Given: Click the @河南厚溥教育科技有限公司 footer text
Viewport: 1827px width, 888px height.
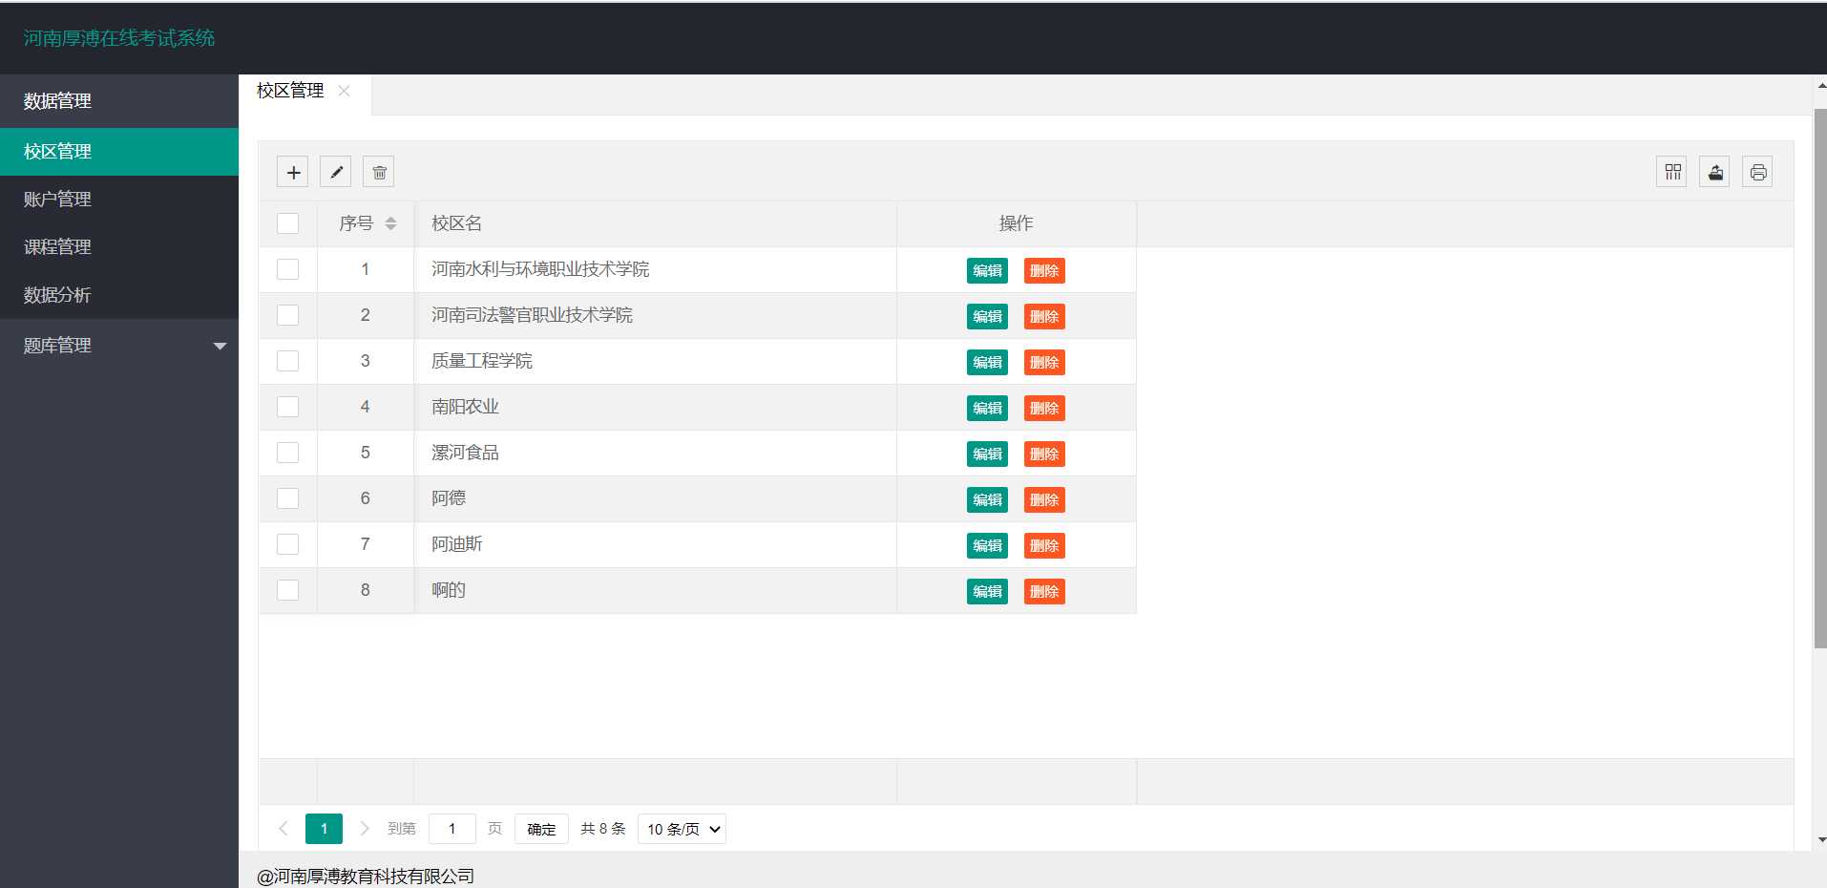Looking at the screenshot, I should pyautogui.click(x=366, y=876).
